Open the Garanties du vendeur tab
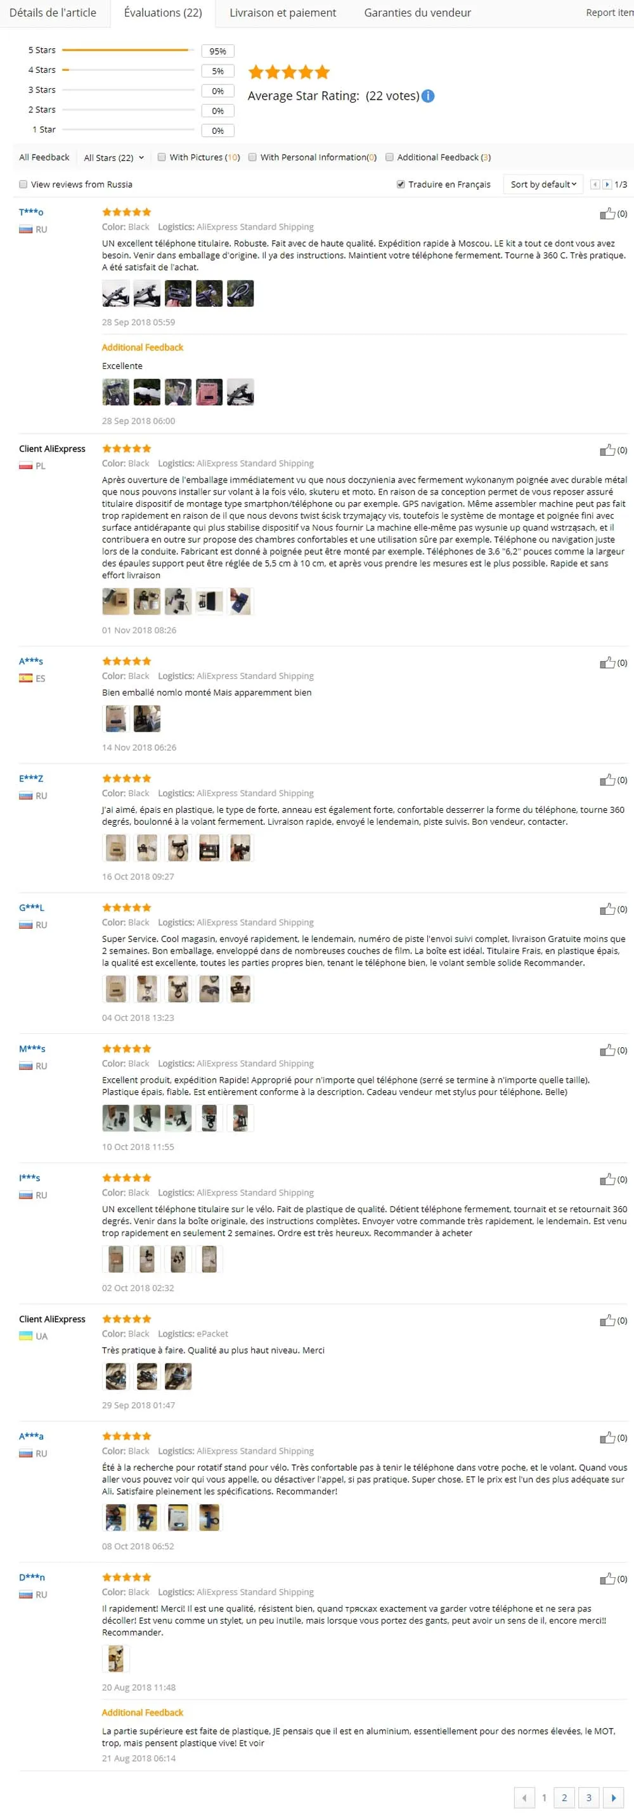The height and width of the screenshot is (1813, 634). point(417,13)
